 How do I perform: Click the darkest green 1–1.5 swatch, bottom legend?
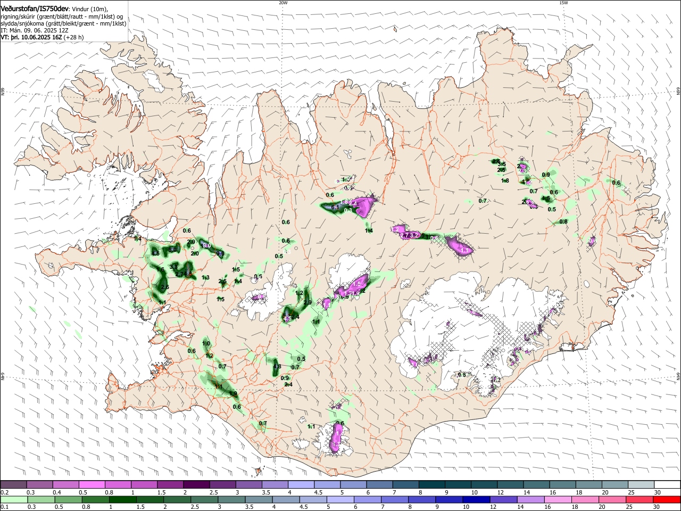[123, 500]
